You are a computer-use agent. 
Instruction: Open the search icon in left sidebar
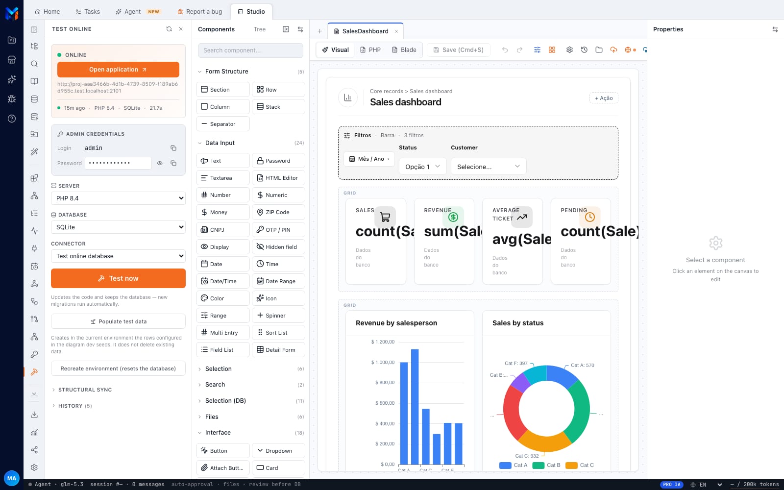[34, 64]
